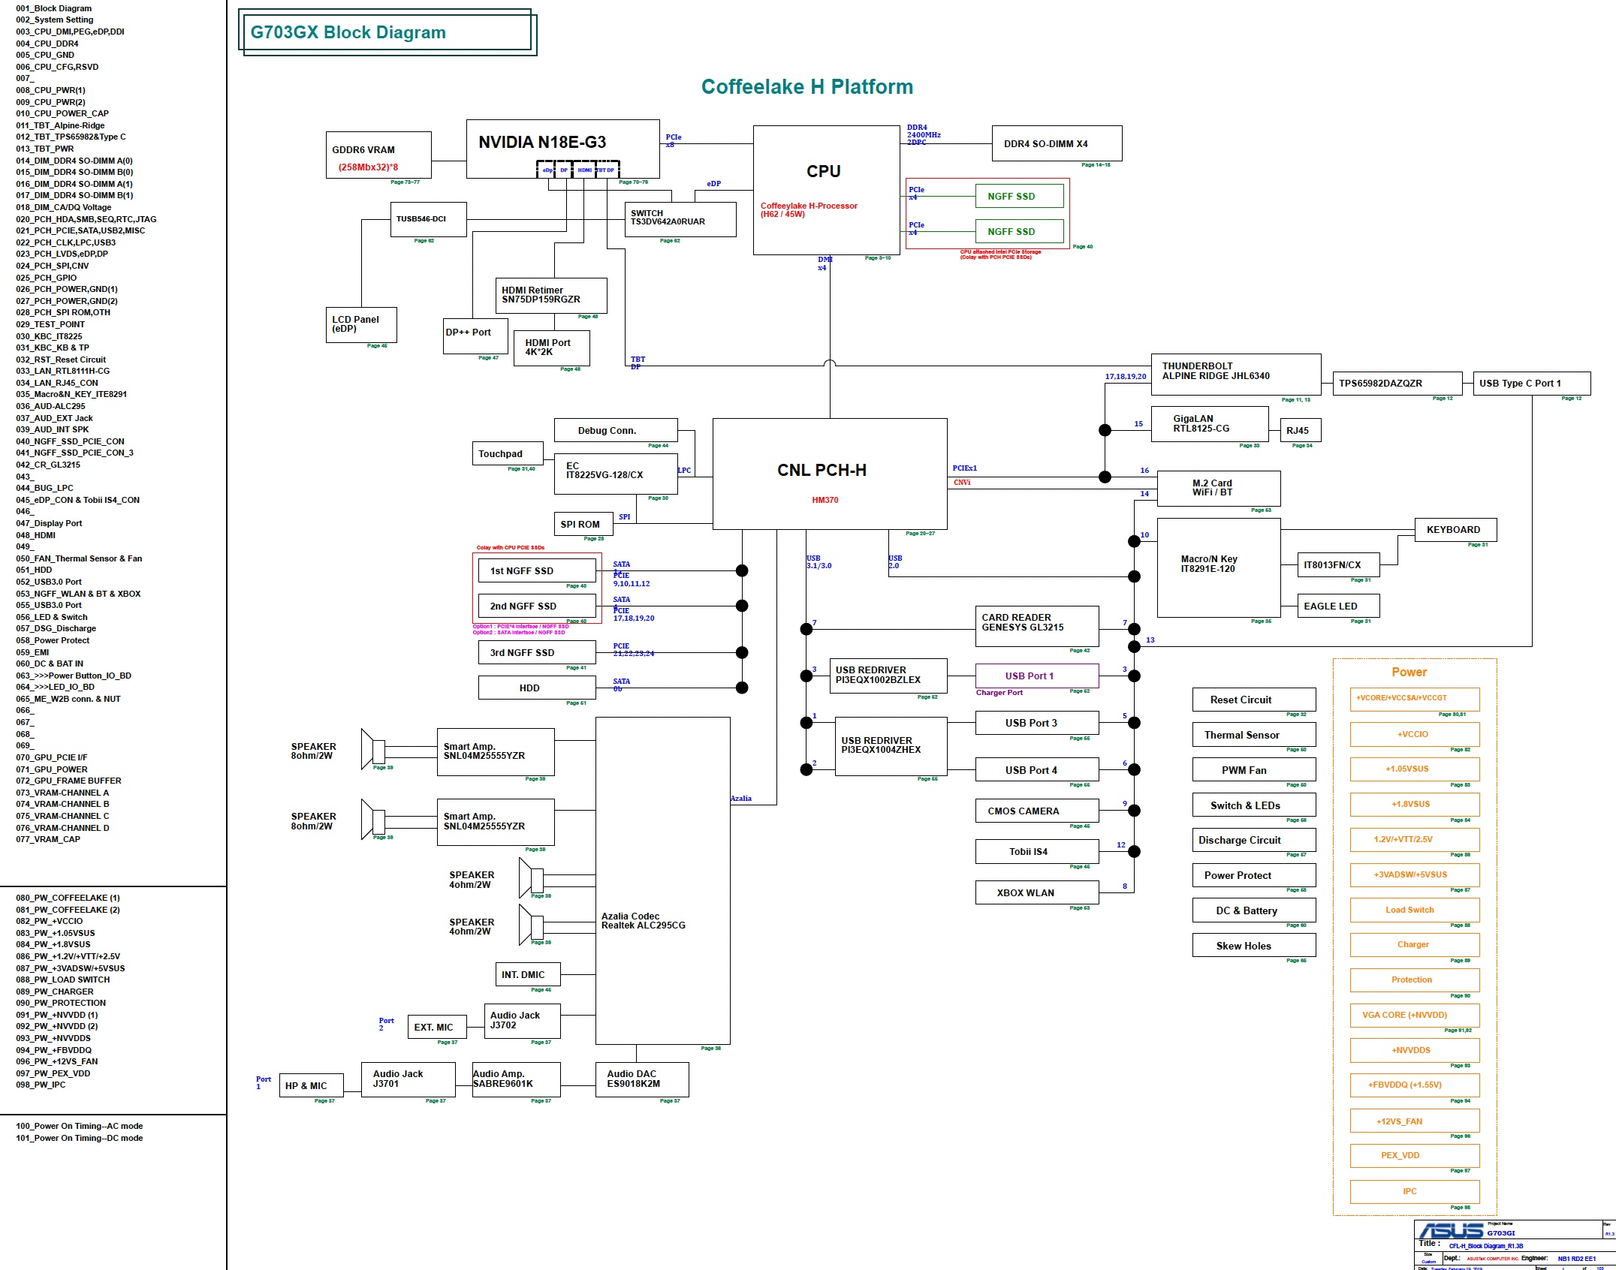The image size is (1616, 1270).
Task: Select 003_CPU_DMI,PEG,eDP,DDI in the page list
Action: (70, 32)
